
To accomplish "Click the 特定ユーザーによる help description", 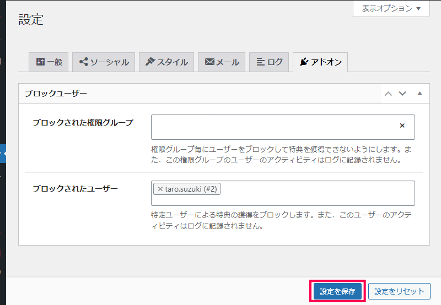I will click(x=281, y=220).
